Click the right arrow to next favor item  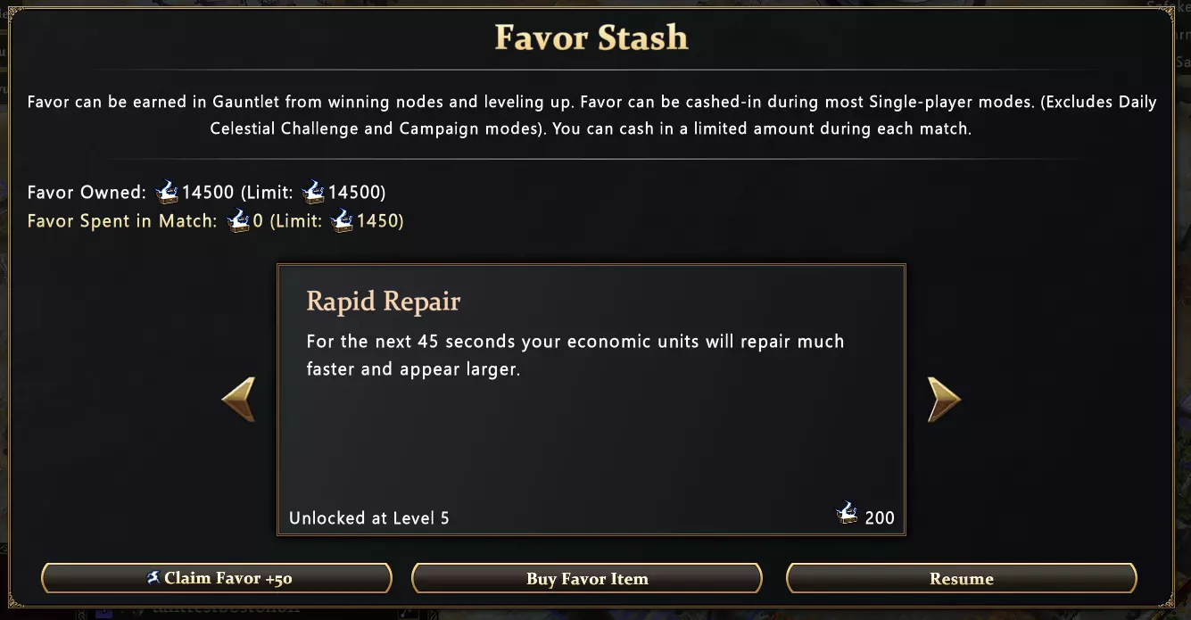(944, 399)
